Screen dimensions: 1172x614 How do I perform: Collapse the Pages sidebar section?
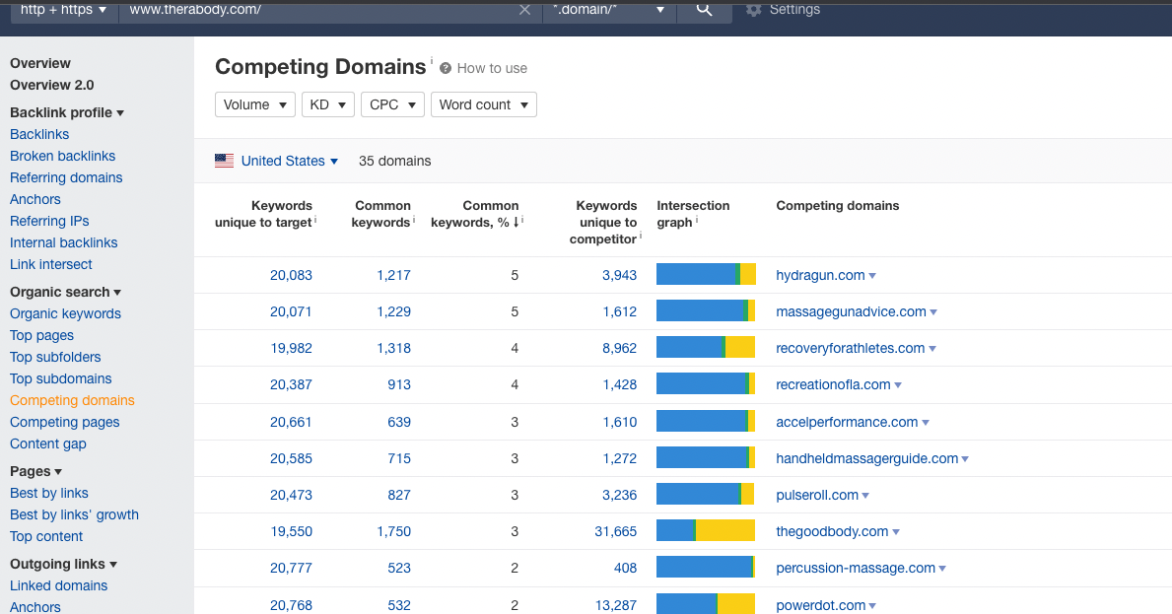pos(35,471)
